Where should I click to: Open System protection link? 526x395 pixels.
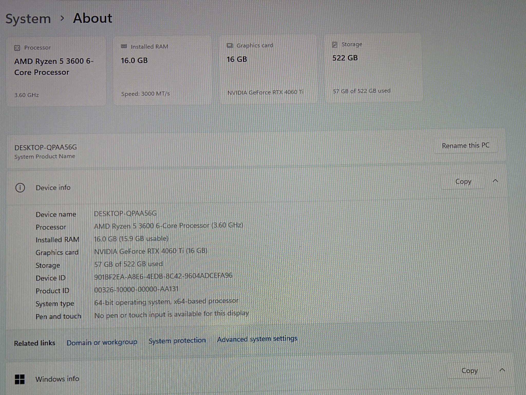(177, 340)
